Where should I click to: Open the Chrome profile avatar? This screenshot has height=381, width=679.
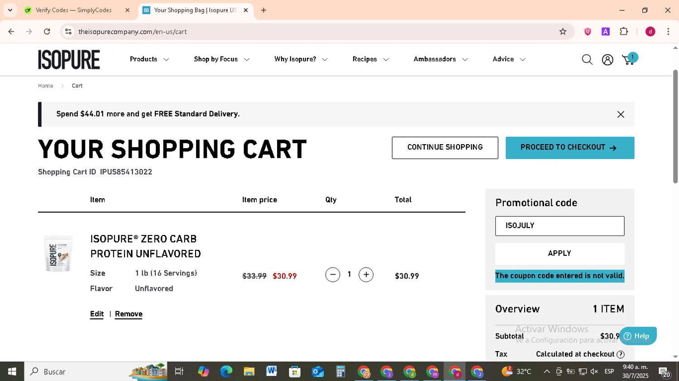(650, 32)
